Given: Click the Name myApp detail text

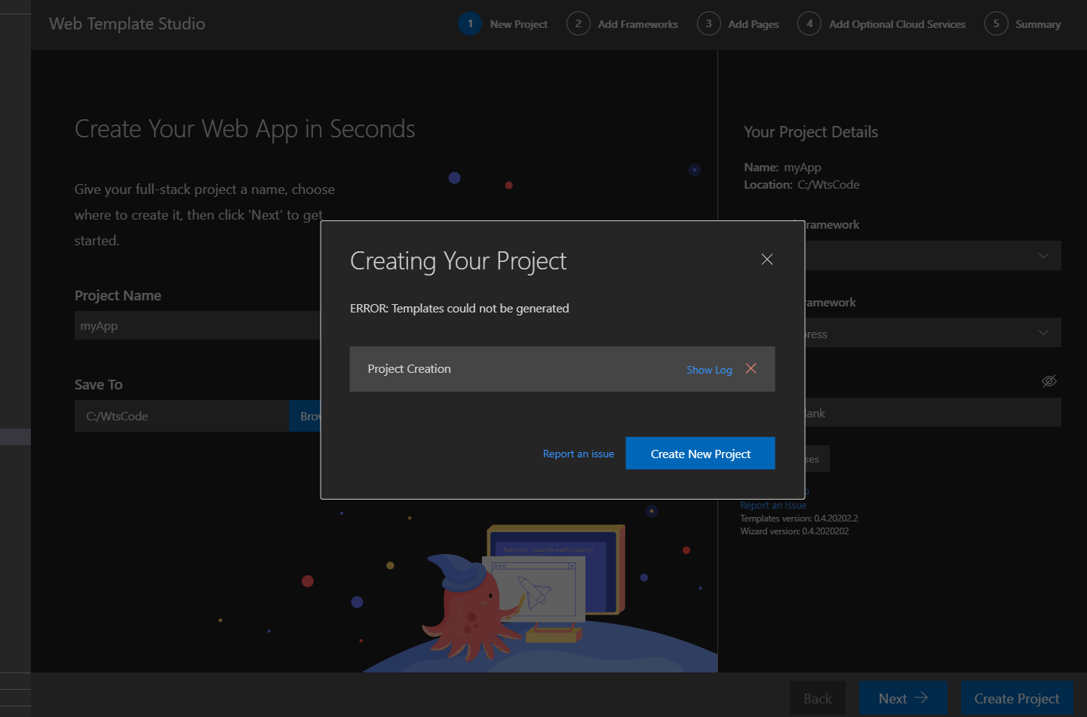Looking at the screenshot, I should pos(782,168).
